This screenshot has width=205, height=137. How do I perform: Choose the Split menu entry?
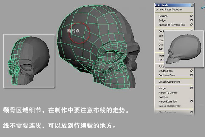(x=161, y=36)
